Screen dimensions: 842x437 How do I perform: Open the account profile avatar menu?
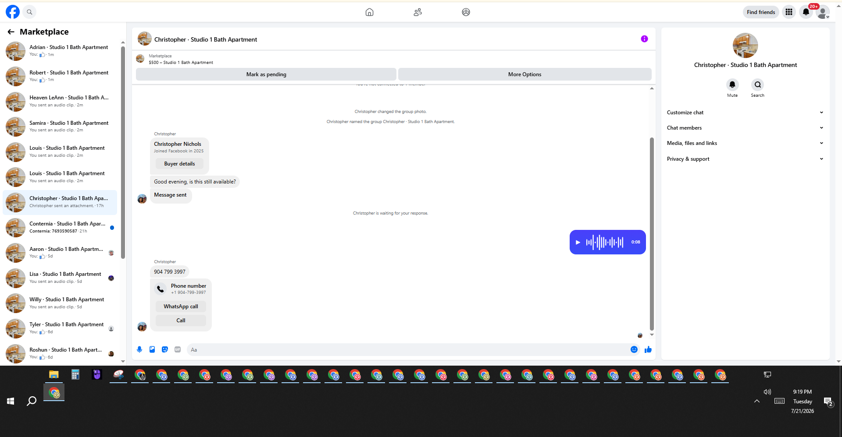click(823, 12)
